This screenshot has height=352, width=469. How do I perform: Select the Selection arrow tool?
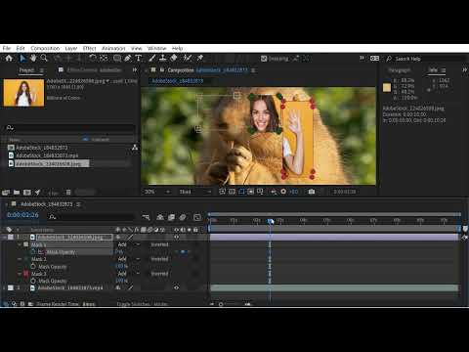(22, 59)
